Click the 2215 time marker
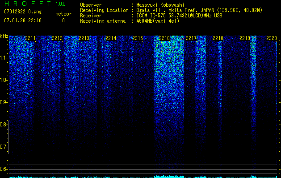 point(138,38)
